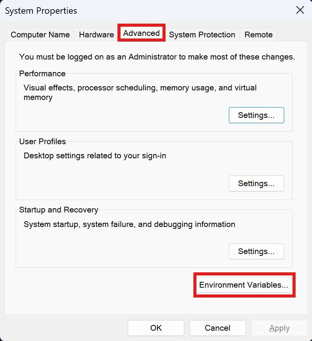Select the Advanced tab
The image size is (312, 341).
click(141, 33)
